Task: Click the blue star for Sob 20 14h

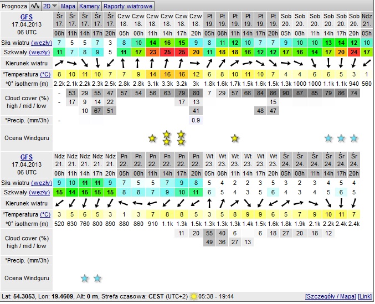Action: tap(328, 138)
